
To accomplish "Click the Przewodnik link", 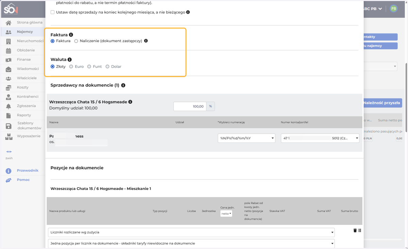I will 28,171.
